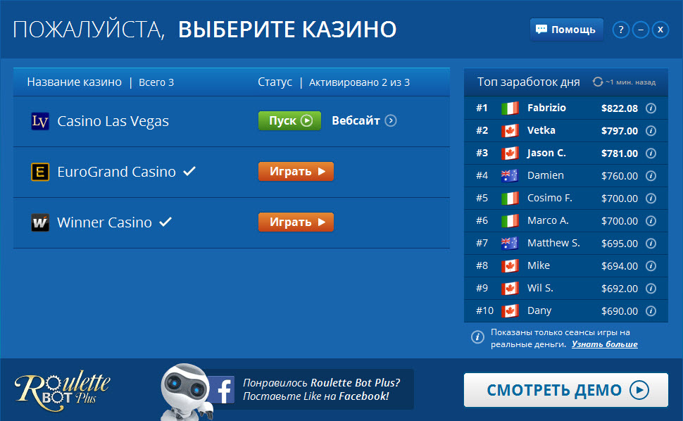Click the Casino Las Vegas LV logo icon
Image resolution: width=683 pixels, height=421 pixels.
[40, 121]
